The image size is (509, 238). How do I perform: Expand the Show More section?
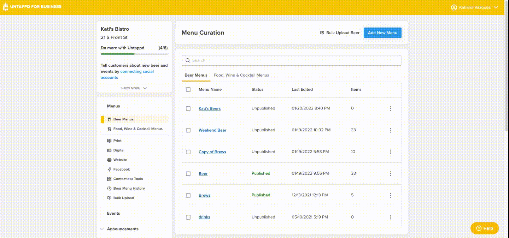(134, 88)
